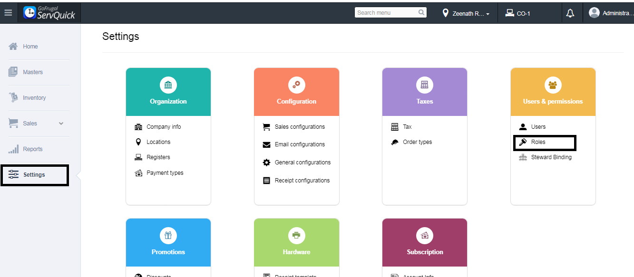Open General configurations link
The height and width of the screenshot is (277, 634).
coord(303,162)
